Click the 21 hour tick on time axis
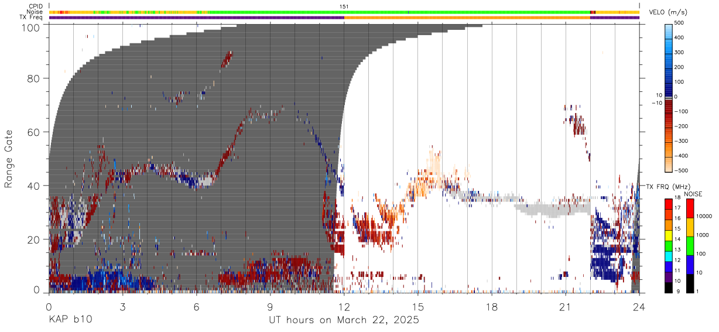Screen dimensions: 719x332 (566, 306)
